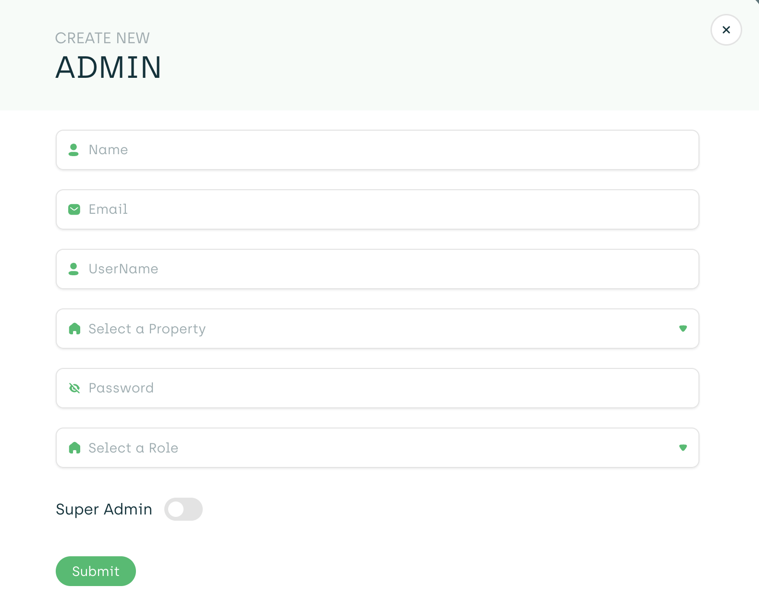Focus the Name input field
The image size is (759, 612).
pyautogui.click(x=377, y=150)
